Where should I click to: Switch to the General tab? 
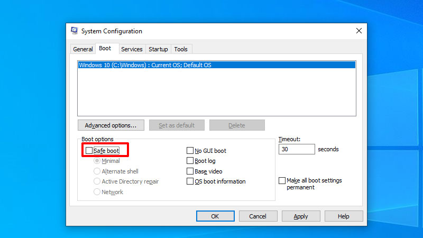pyautogui.click(x=83, y=49)
